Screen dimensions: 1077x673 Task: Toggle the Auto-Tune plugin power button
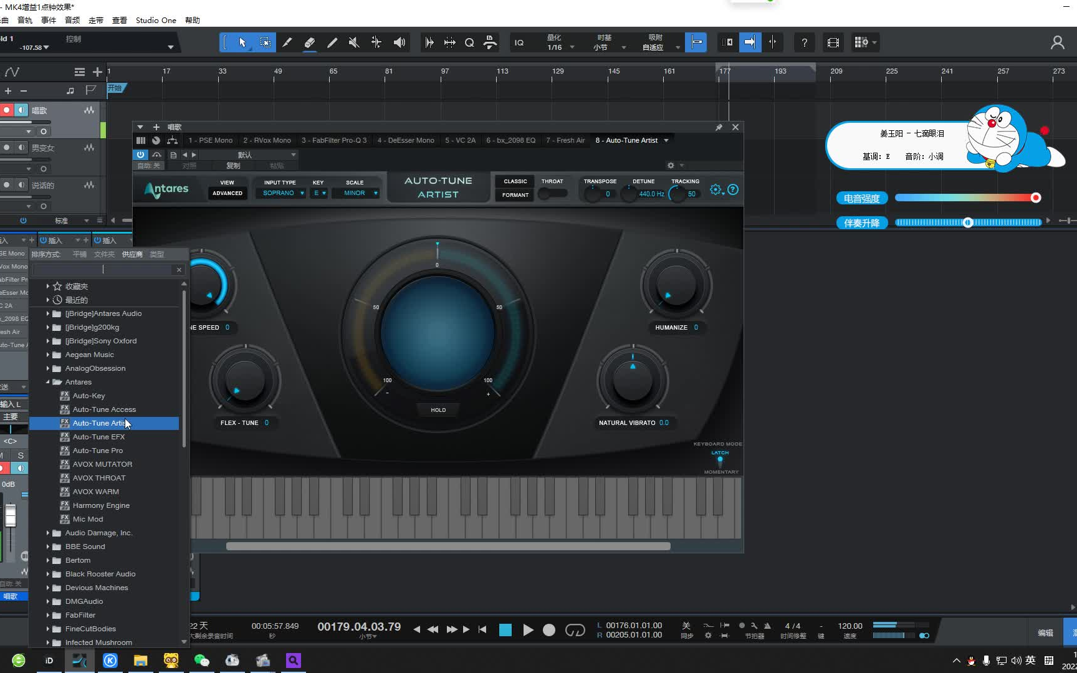[x=140, y=155]
